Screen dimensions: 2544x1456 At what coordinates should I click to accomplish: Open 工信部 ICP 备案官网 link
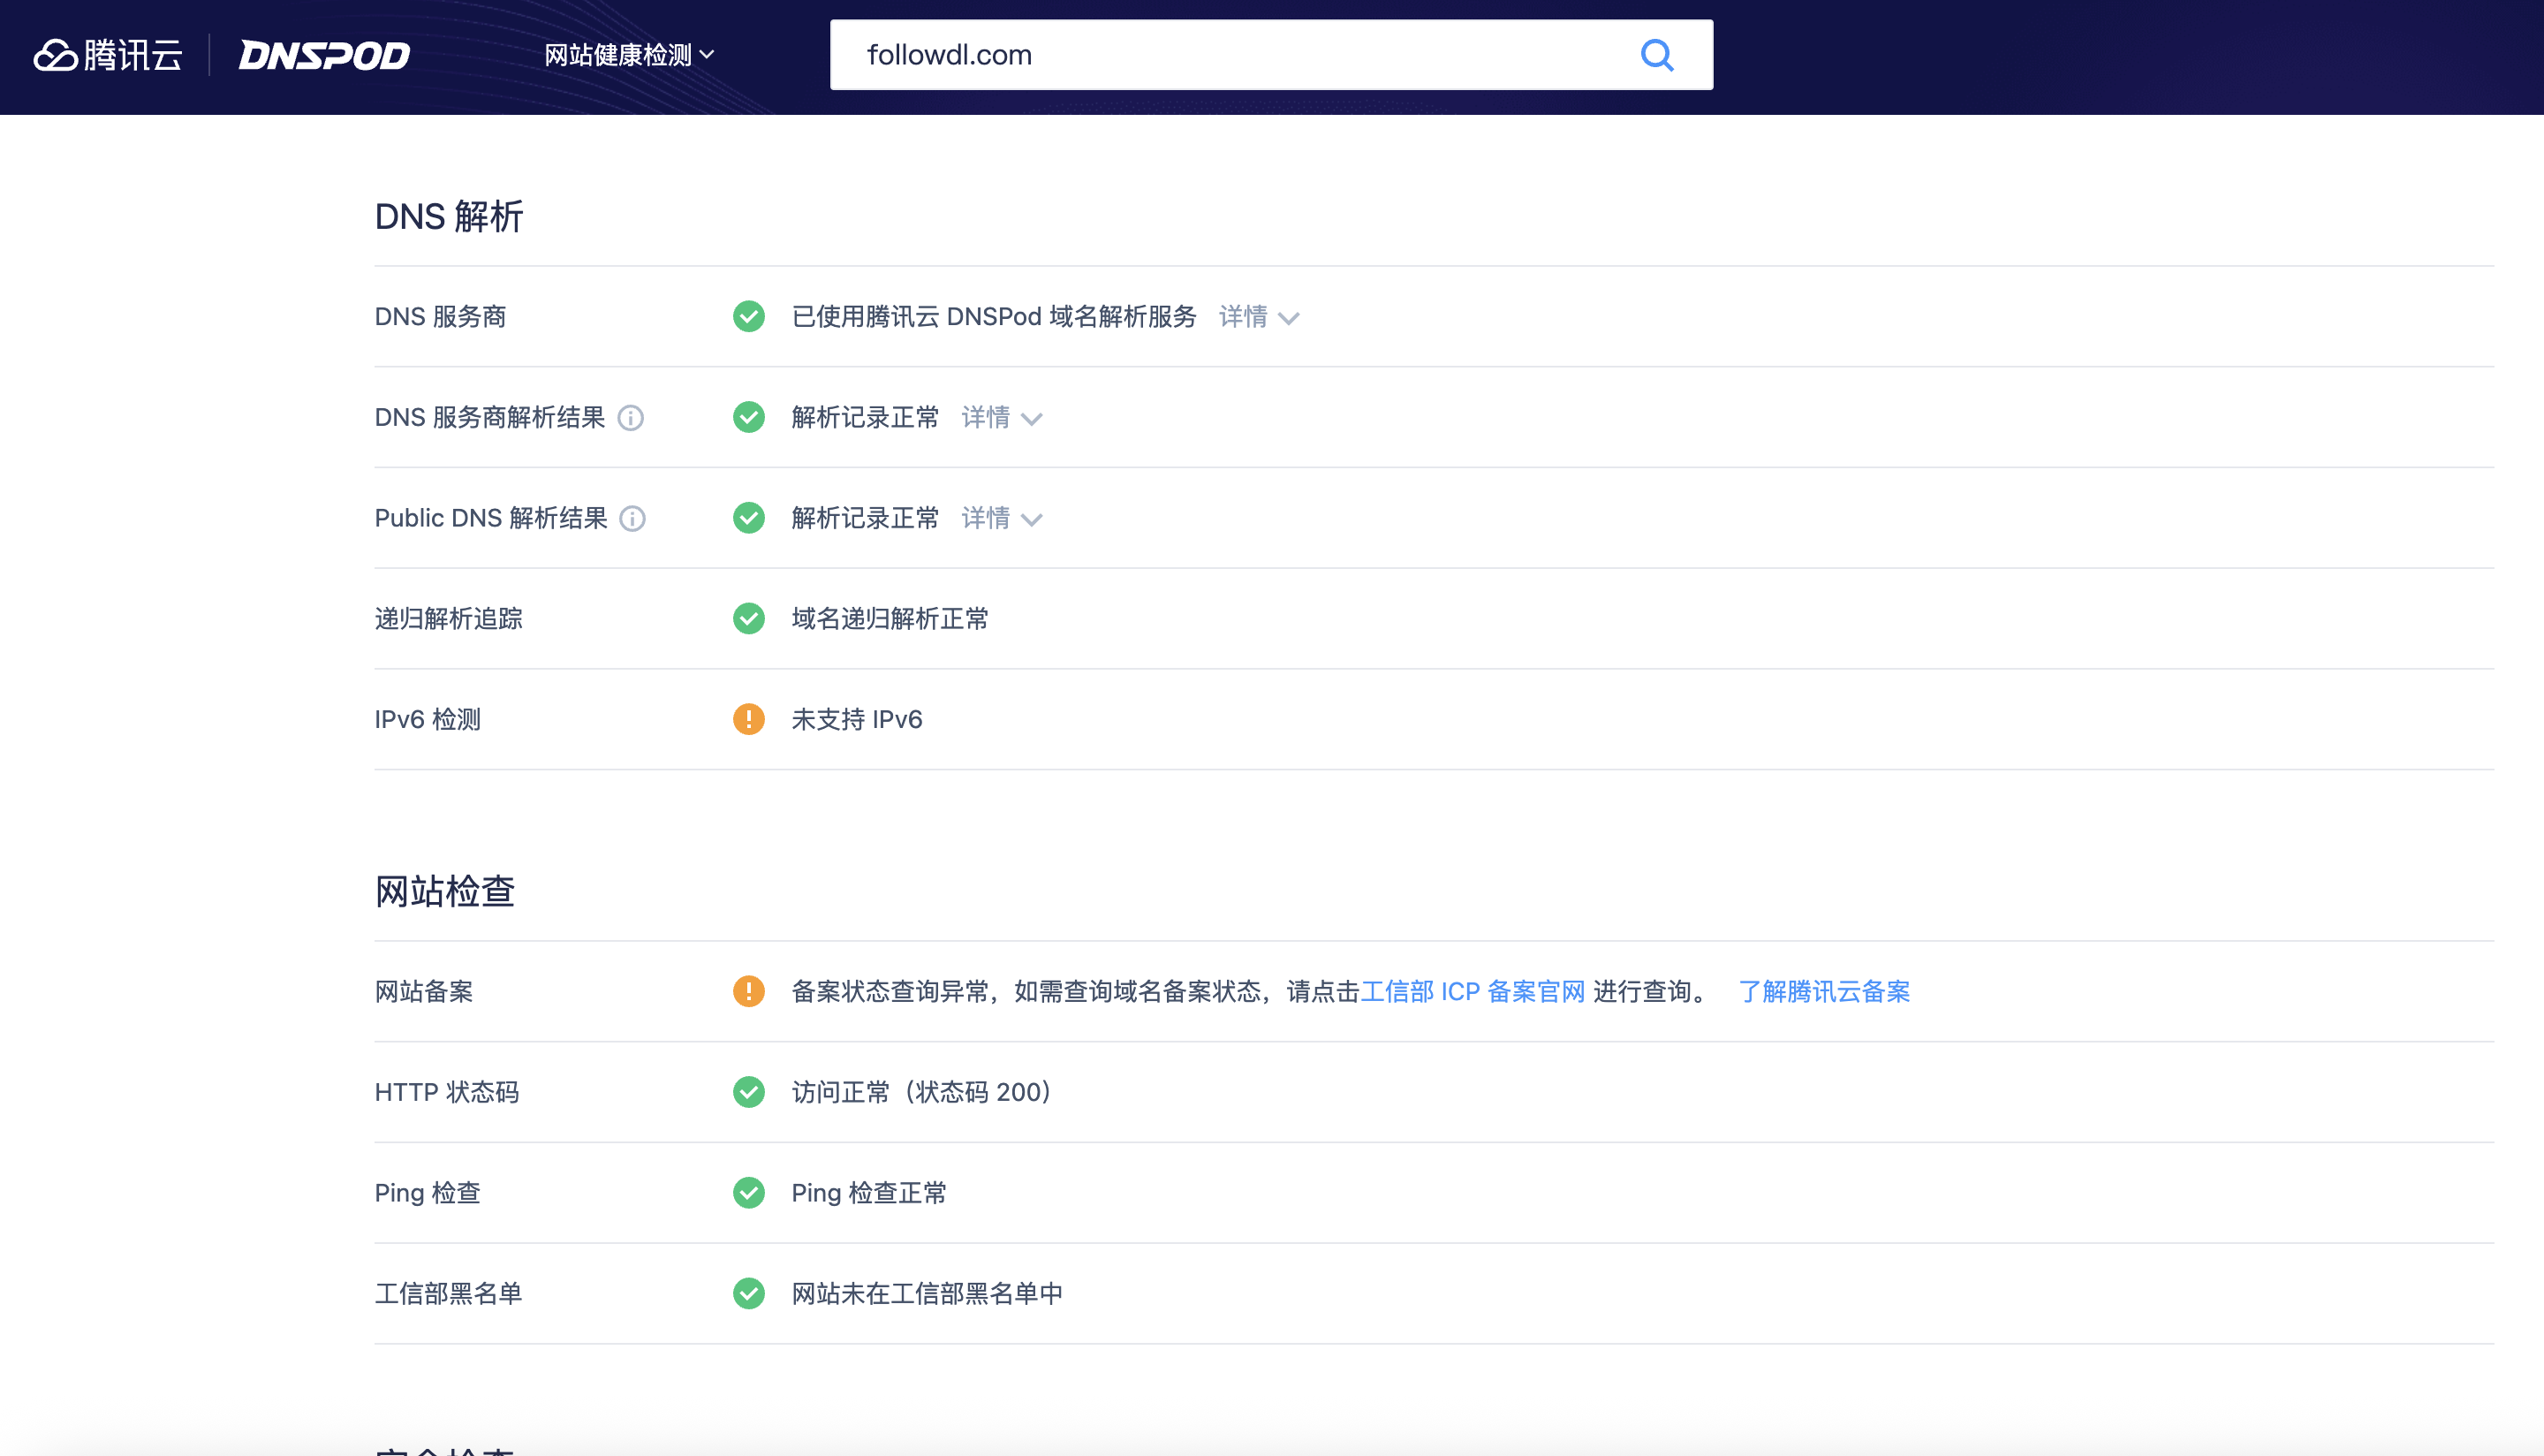1473,991
